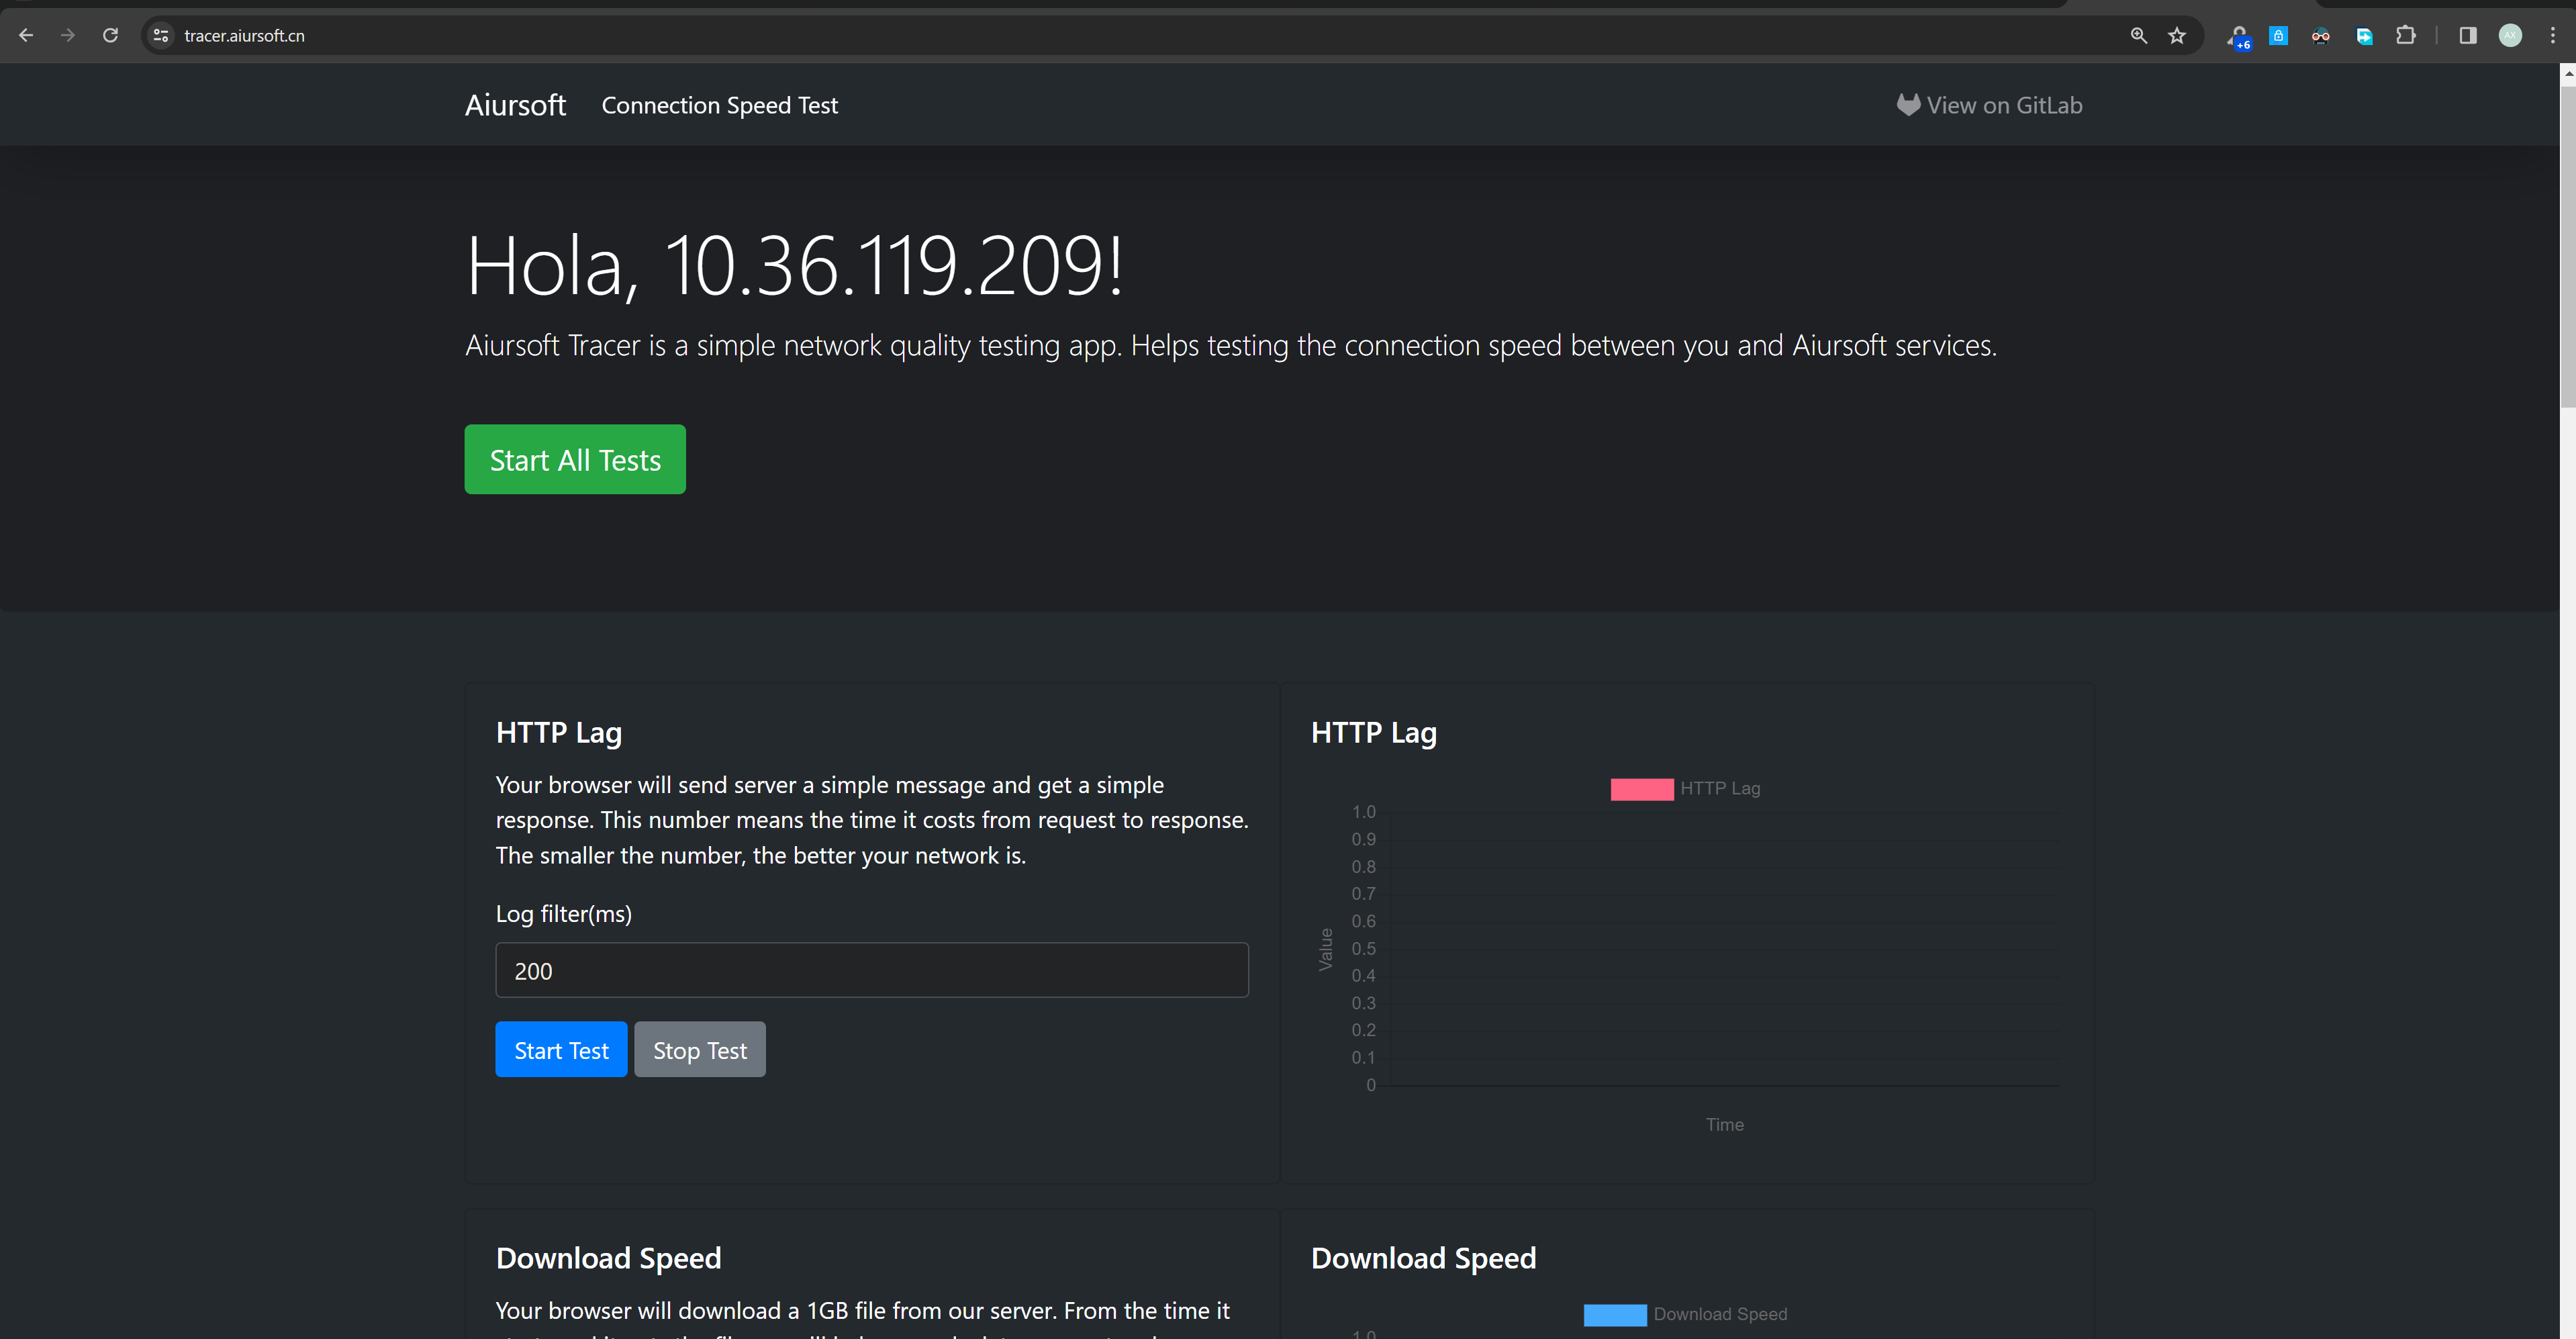
Task: Toggle HTTP Lag legend series in chart
Action: 1685,788
